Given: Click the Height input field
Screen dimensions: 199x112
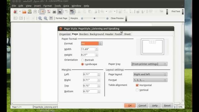Looking at the screenshot, I should [x=88, y=55].
